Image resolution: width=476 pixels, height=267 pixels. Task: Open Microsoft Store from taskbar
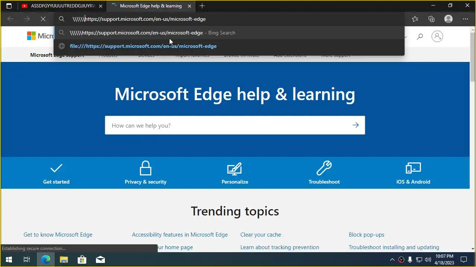pos(82,260)
